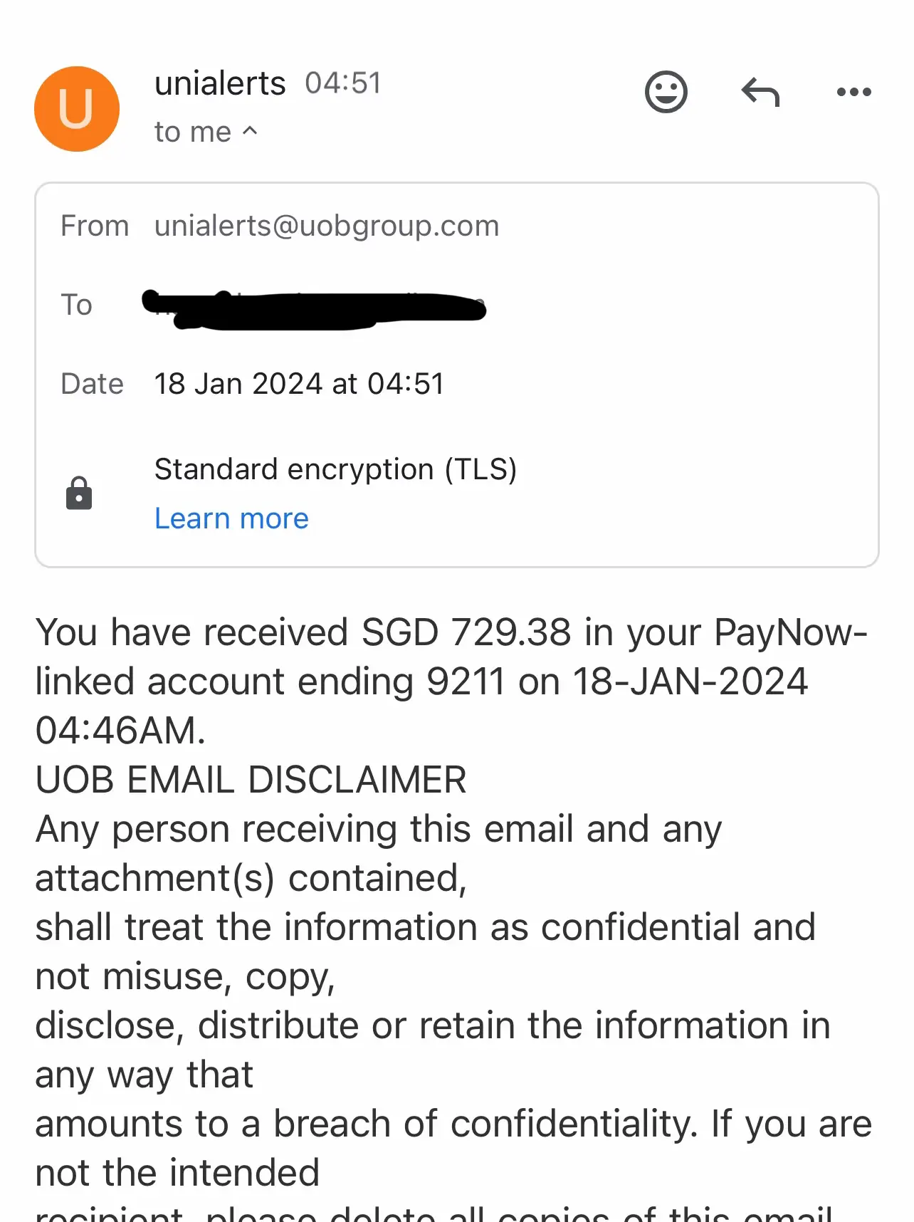
Task: Open the 'Learn more' encryption link
Action: point(231,518)
